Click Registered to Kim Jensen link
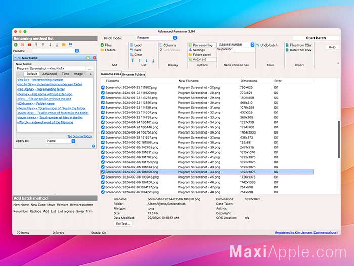Viewport: 354px width, 266px height. (306, 232)
